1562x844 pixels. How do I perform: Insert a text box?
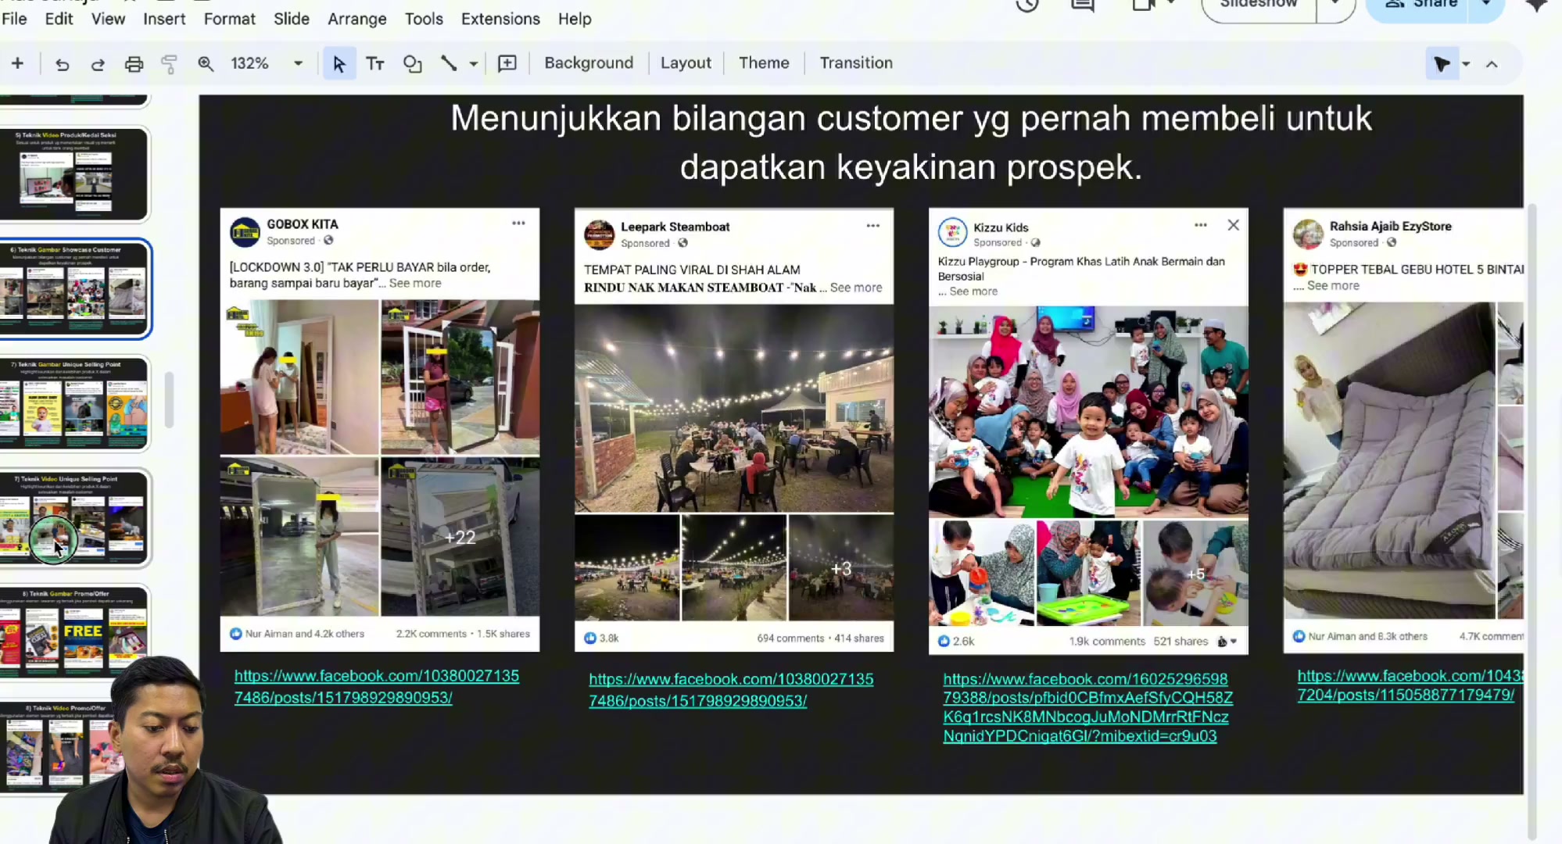pos(375,63)
